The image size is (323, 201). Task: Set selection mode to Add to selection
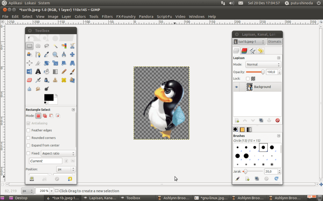click(45, 116)
